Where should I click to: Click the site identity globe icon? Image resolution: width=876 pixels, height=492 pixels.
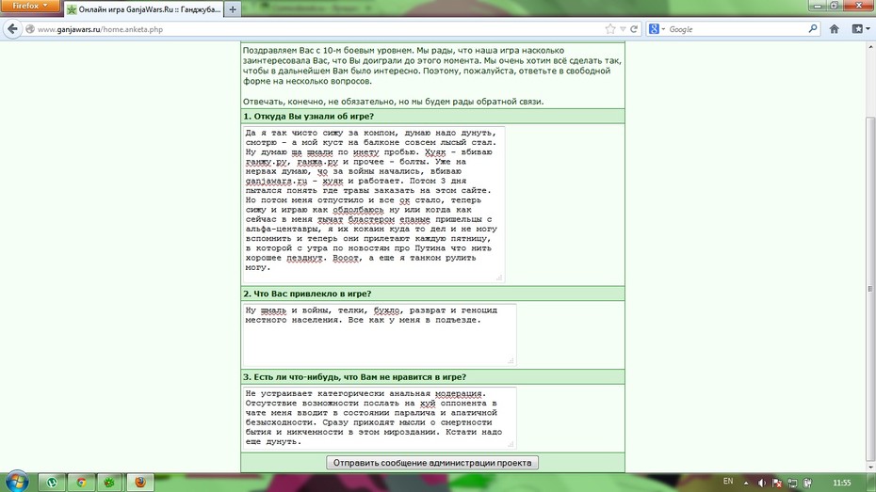click(30, 29)
